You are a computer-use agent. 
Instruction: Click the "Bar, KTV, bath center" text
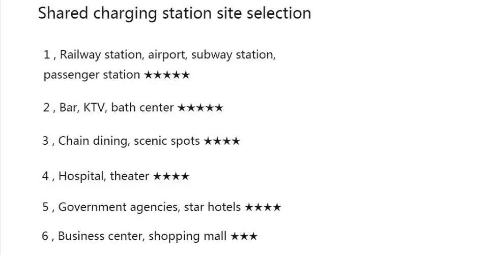(x=117, y=108)
